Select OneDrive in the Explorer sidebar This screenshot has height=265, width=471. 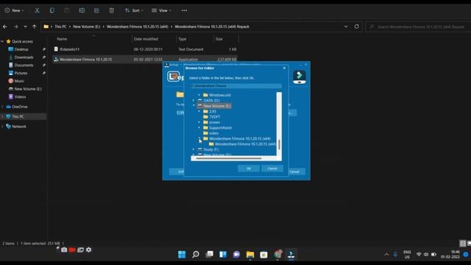20,107
